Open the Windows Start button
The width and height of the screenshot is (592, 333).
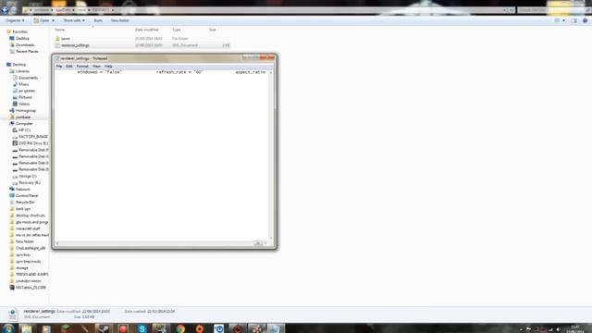8,328
